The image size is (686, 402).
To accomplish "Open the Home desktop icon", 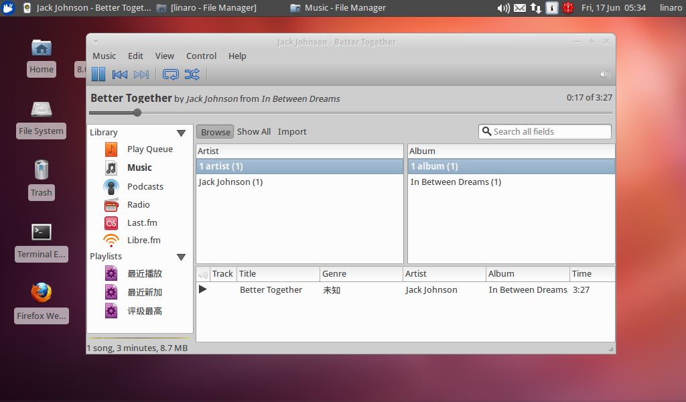I will (x=42, y=48).
